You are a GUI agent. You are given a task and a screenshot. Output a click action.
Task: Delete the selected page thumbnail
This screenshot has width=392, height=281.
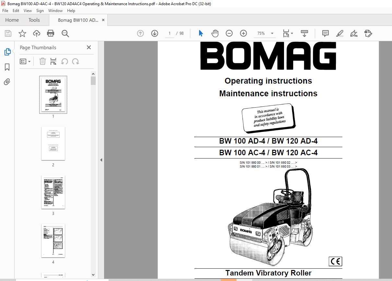pyautogui.click(x=42, y=61)
